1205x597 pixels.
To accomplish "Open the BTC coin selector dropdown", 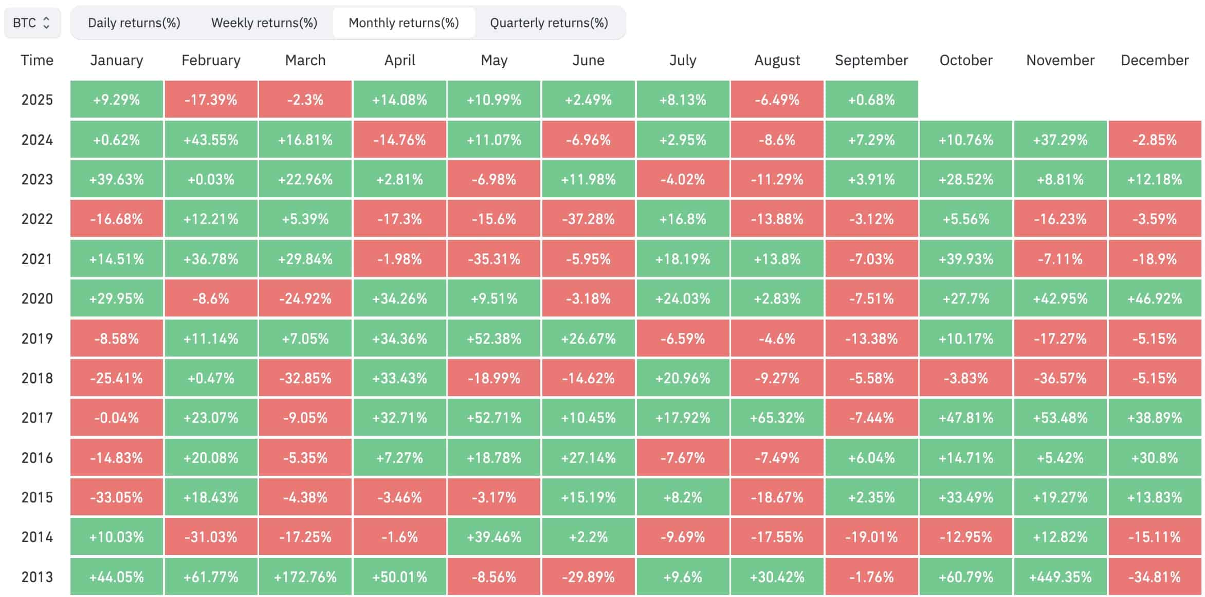I will (32, 23).
